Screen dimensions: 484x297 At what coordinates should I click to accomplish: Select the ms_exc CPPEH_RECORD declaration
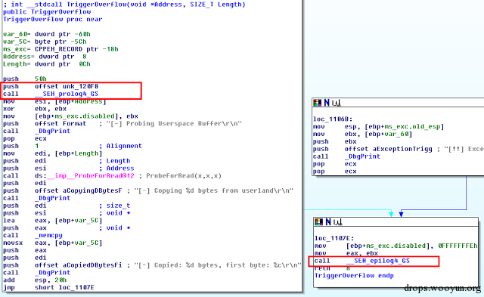[60, 49]
